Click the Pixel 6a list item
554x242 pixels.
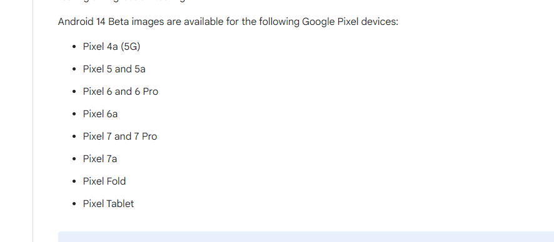100,114
